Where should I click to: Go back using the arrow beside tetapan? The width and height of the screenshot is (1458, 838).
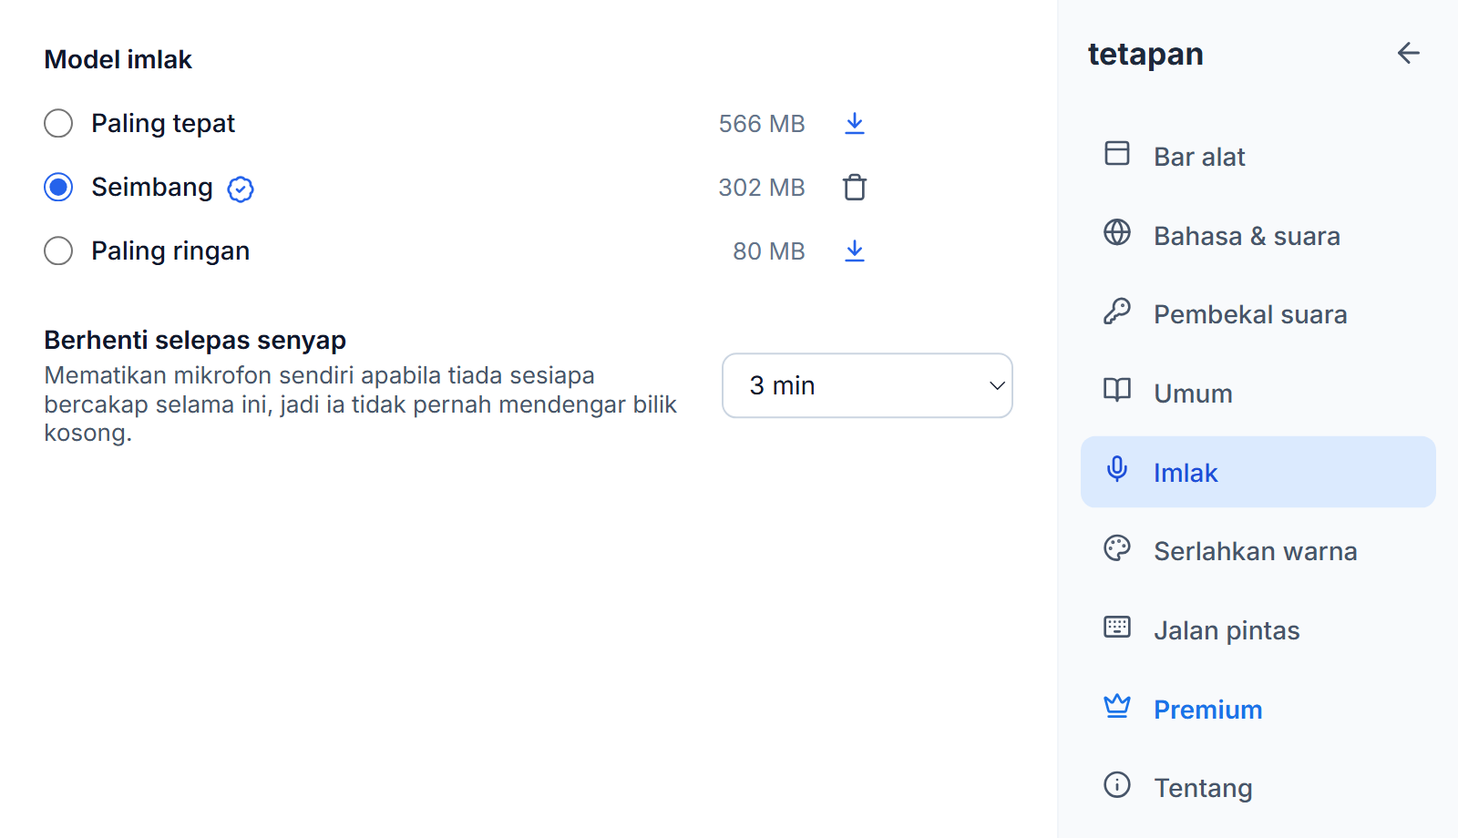click(x=1408, y=53)
